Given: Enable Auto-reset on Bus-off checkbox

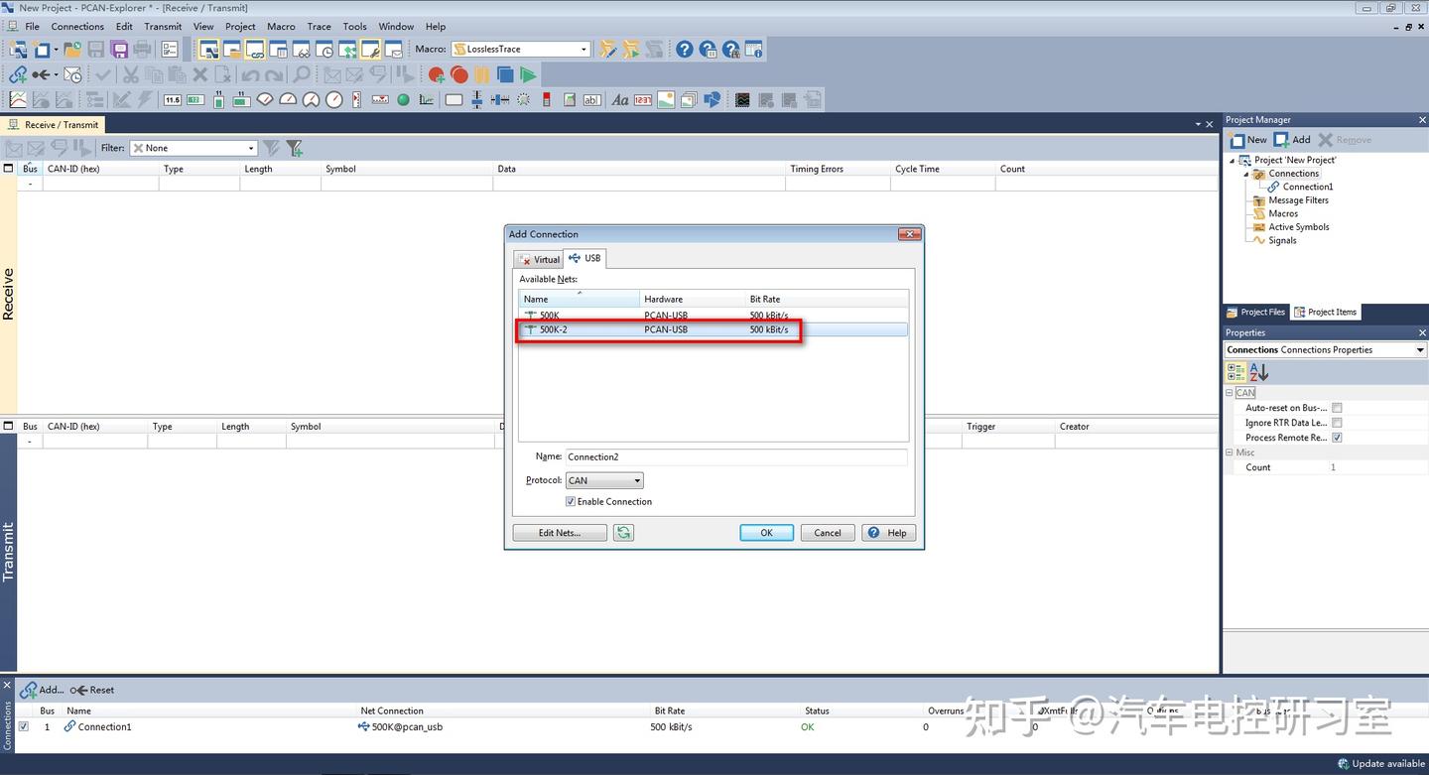Looking at the screenshot, I should (1337, 408).
